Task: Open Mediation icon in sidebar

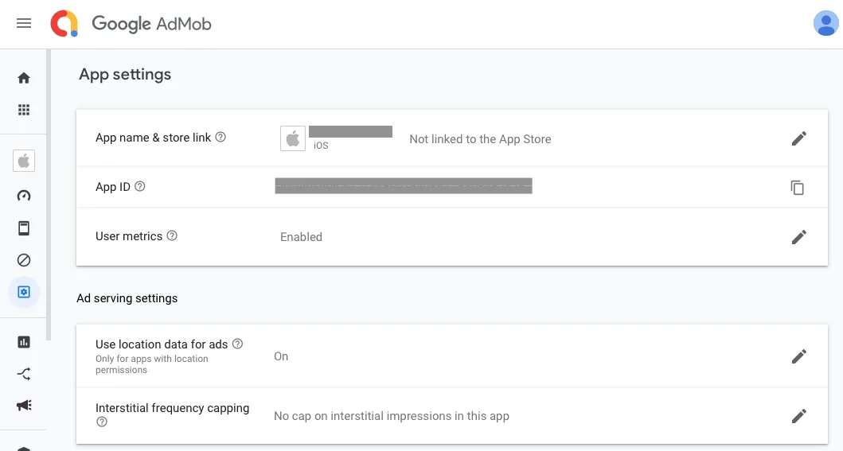Action: pos(24,374)
